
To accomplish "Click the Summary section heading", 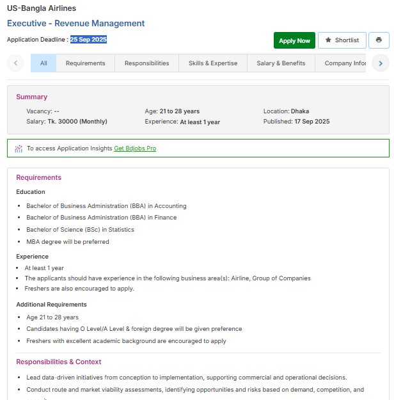I will (31, 97).
